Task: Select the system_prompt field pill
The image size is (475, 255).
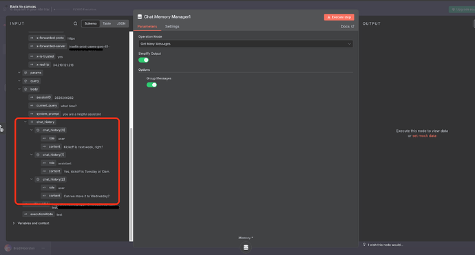Action: point(45,113)
